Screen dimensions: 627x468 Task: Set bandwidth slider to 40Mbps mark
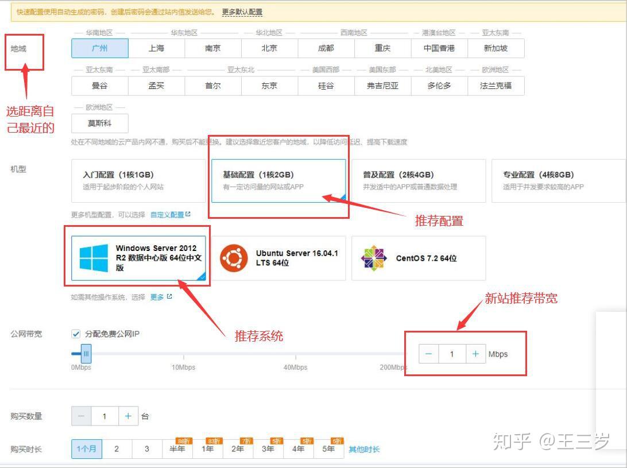coord(296,354)
